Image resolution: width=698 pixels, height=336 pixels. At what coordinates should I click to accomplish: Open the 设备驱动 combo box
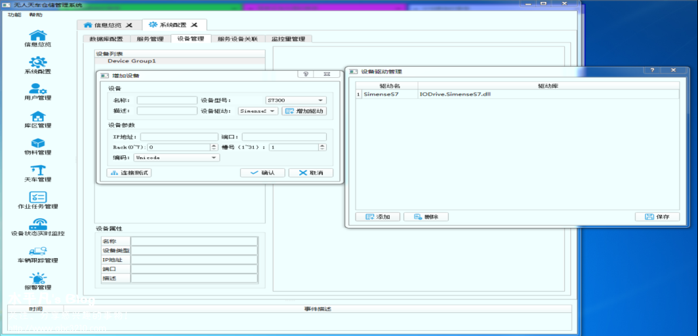[258, 111]
